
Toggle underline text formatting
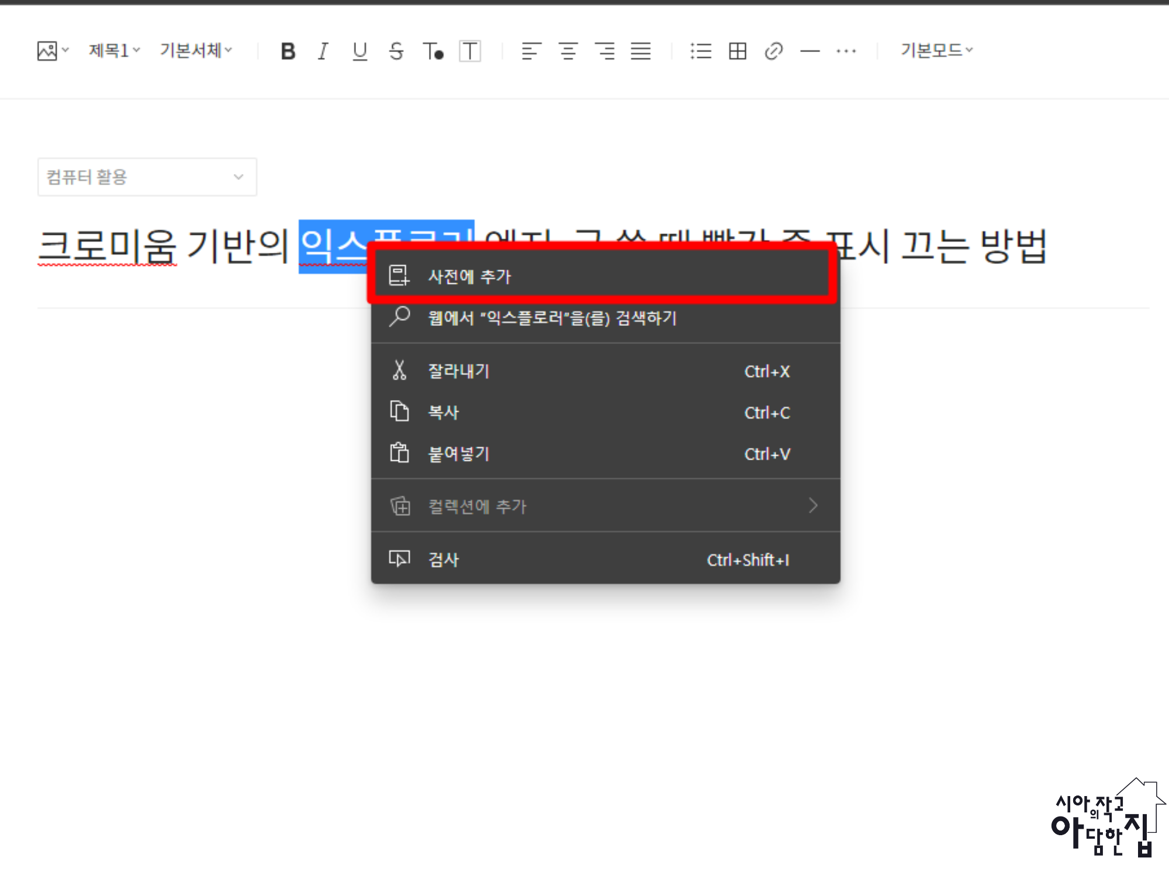(x=359, y=51)
